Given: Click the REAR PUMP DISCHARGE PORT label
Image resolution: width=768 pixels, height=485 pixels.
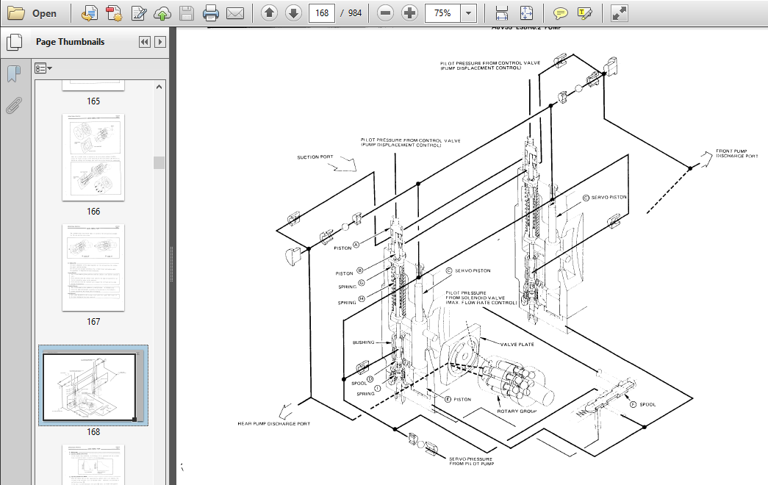Looking at the screenshot, I should tap(274, 424).
